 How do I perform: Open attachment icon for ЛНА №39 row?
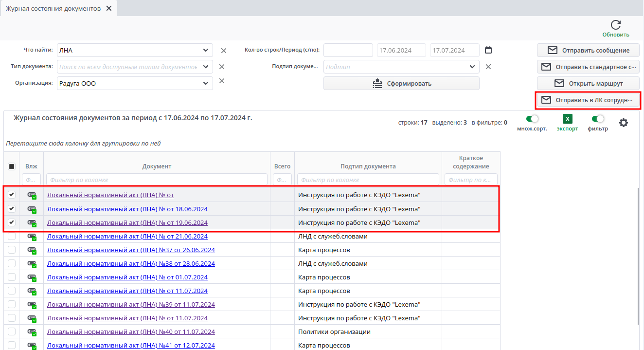point(32,305)
